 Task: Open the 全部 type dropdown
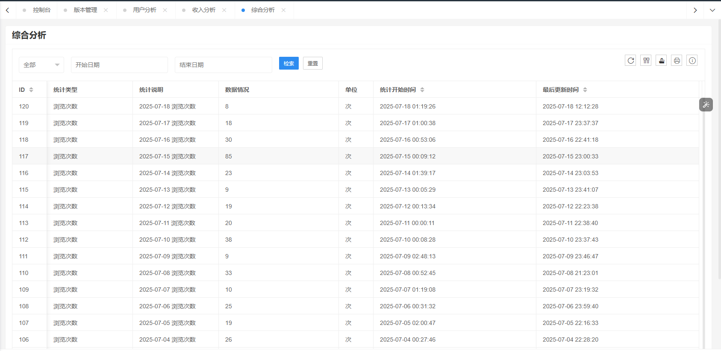41,65
